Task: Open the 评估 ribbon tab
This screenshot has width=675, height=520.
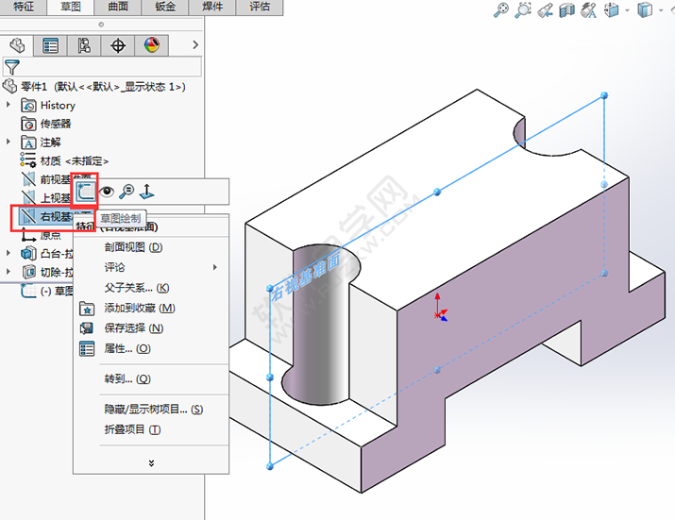Action: (260, 7)
